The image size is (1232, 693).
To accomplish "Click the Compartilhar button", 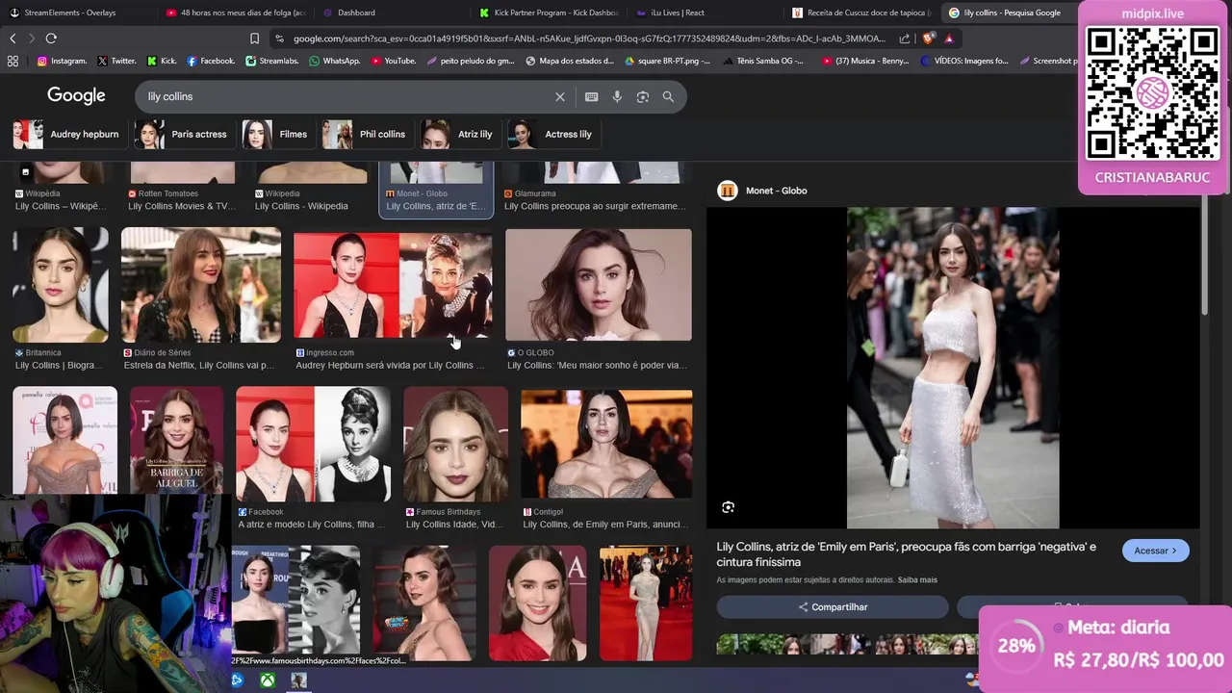I will click(x=833, y=607).
